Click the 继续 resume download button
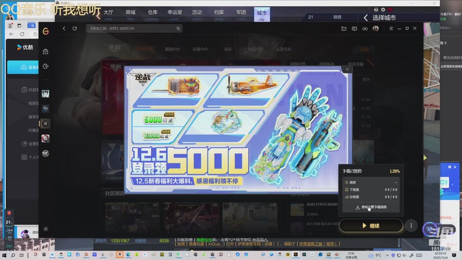Viewport: 462px width, 260px height. [x=371, y=226]
